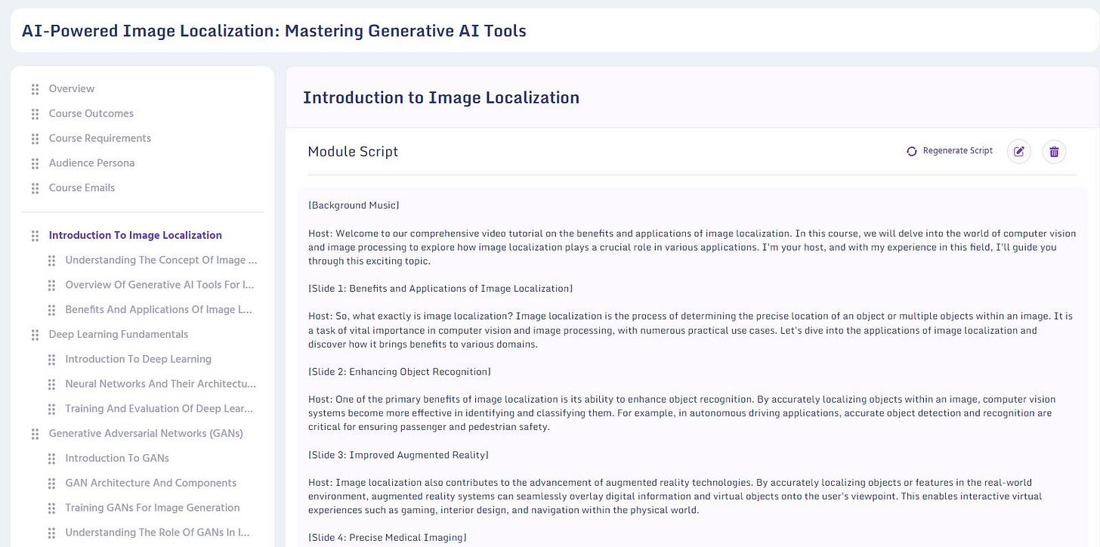Open lesson Understanding The Concept Of Image ...

click(x=161, y=260)
